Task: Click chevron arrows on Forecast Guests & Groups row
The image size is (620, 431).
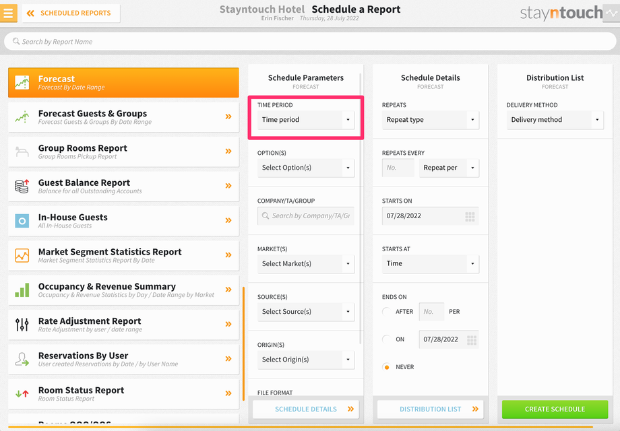Action: [x=228, y=117]
